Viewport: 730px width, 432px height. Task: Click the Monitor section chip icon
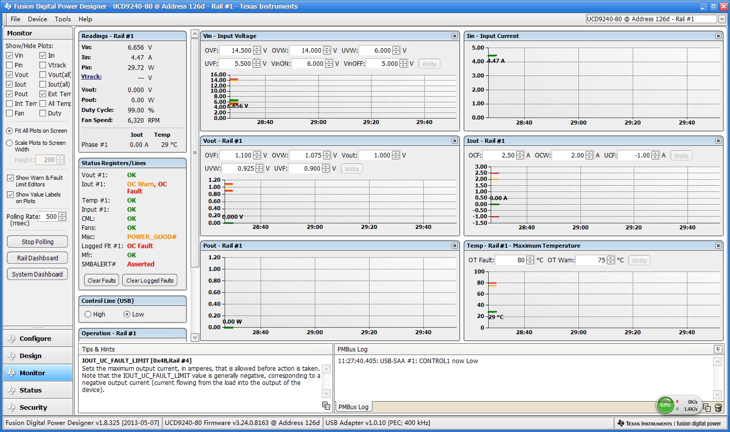point(11,373)
